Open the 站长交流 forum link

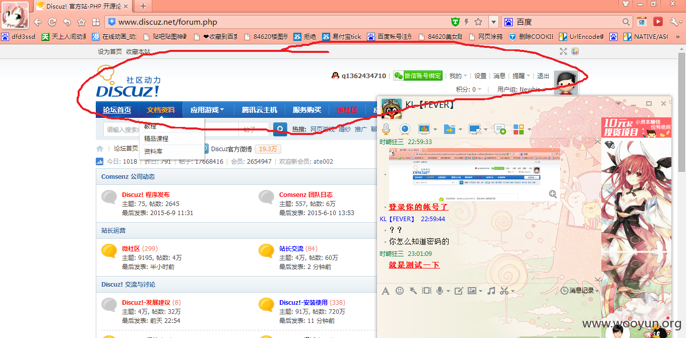point(291,249)
